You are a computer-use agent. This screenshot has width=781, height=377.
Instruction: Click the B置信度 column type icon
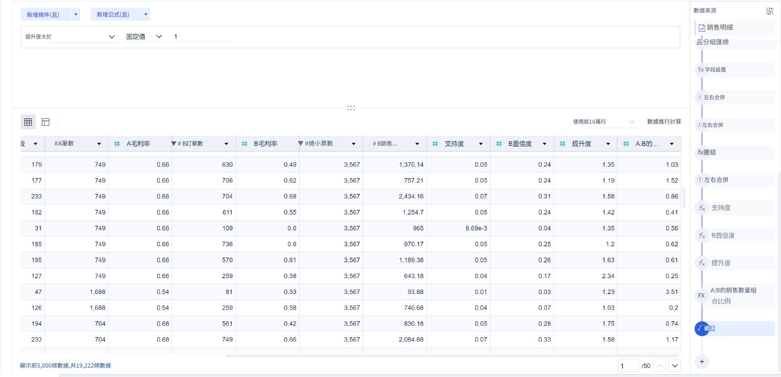click(x=499, y=144)
